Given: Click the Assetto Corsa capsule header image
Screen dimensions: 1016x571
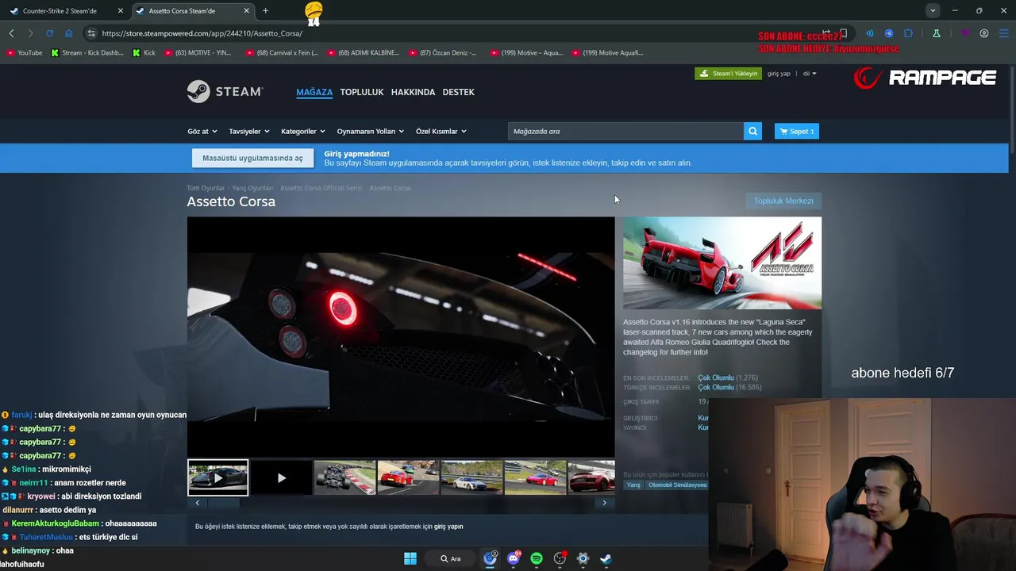Looking at the screenshot, I should click(x=722, y=263).
